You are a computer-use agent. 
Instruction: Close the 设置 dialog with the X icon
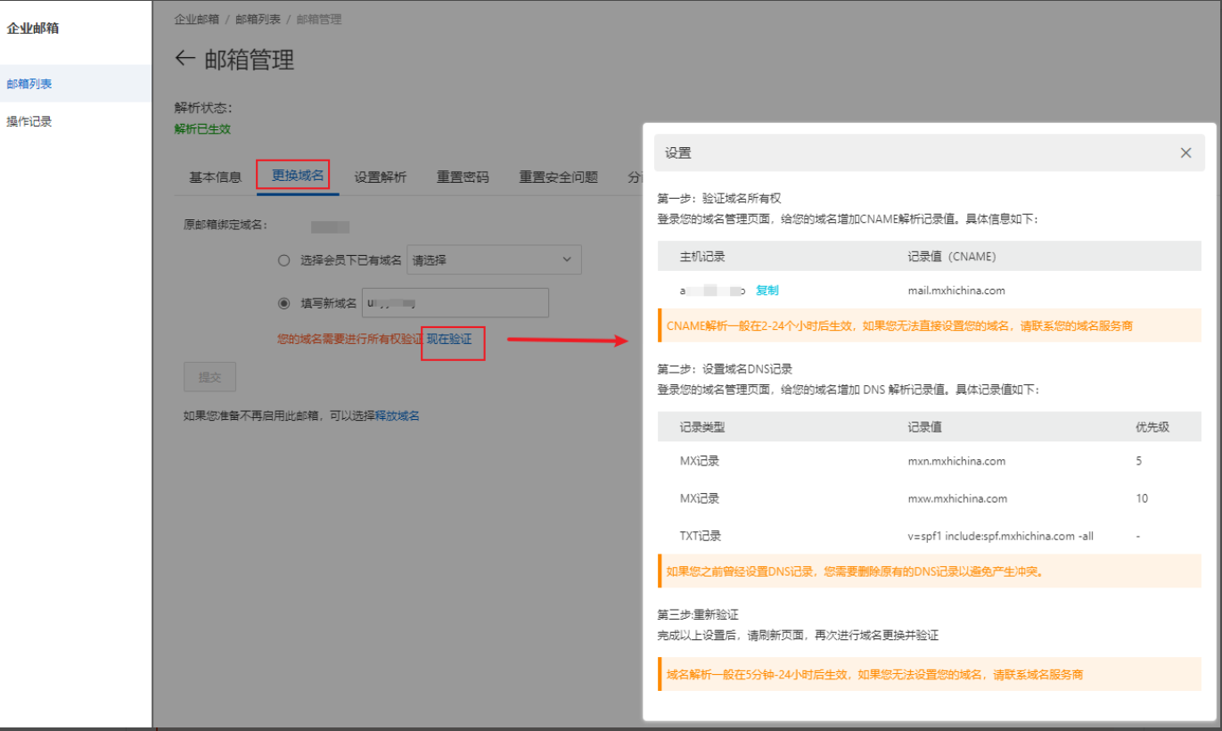[x=1185, y=152]
